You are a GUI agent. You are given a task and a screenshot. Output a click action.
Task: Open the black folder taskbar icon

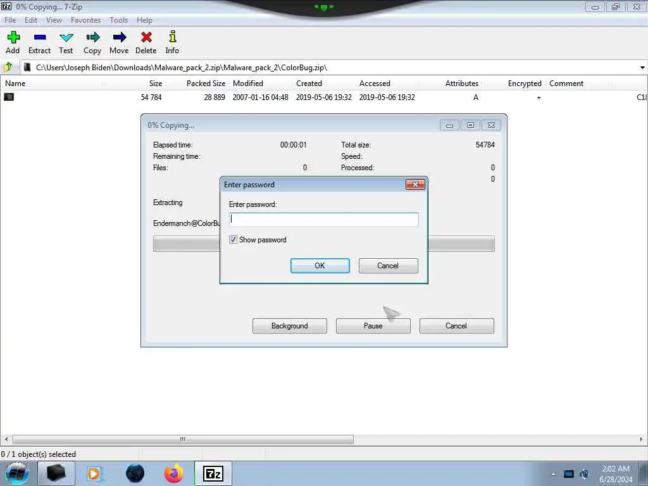tap(56, 473)
